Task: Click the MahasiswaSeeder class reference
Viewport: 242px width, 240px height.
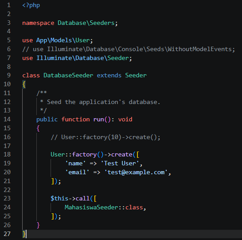Action: pos(91,208)
